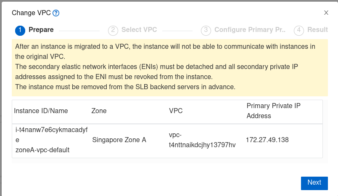
Task: Click the step 4 circle icon
Action: pyautogui.click(x=298, y=30)
